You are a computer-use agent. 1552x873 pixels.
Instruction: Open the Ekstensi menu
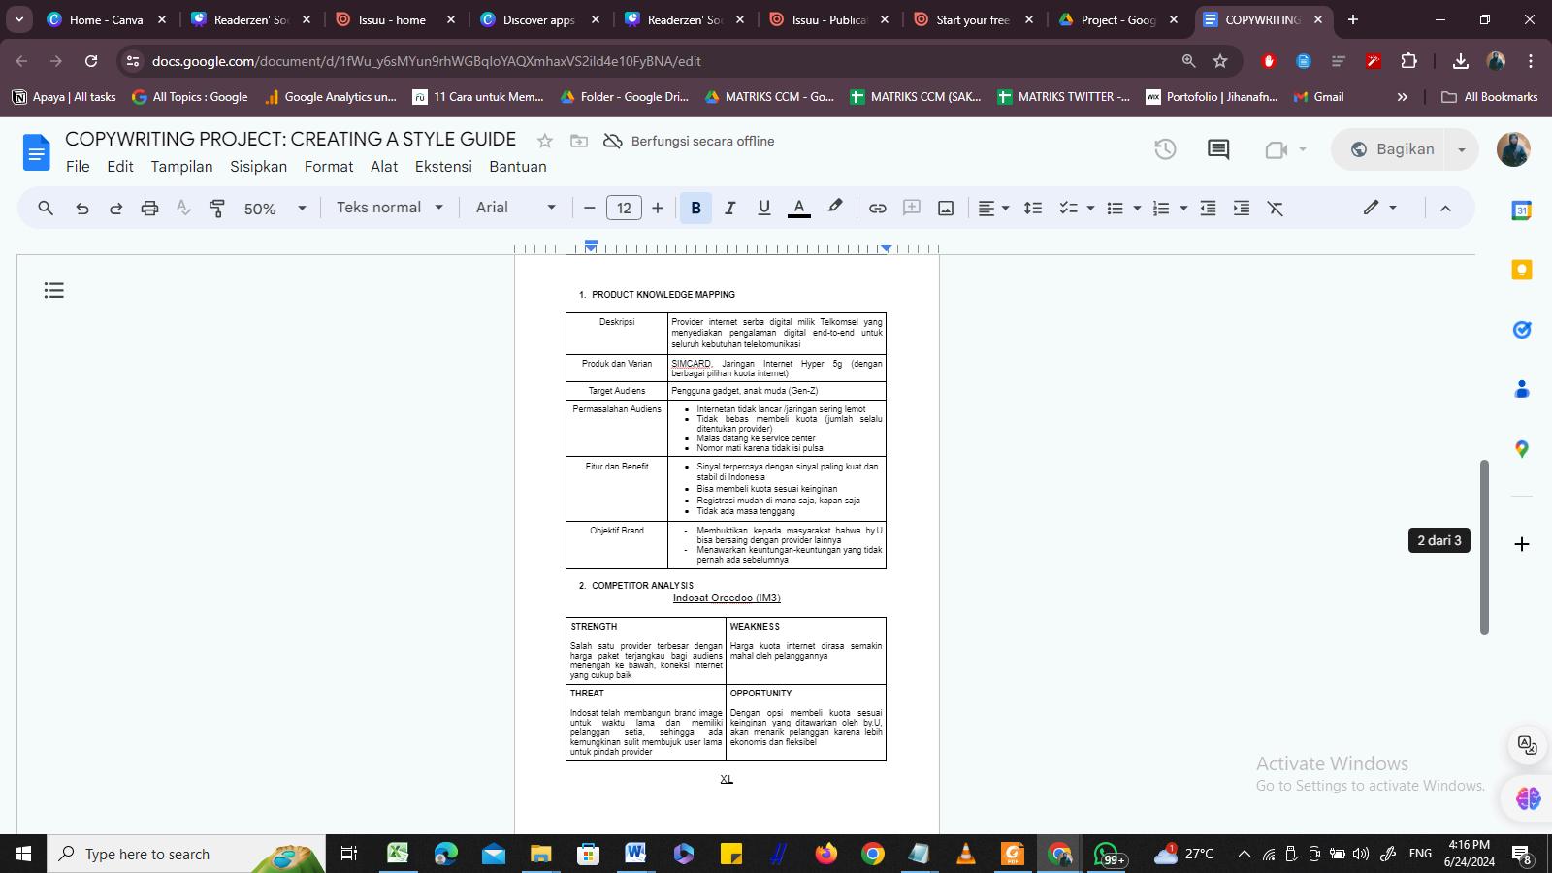click(x=443, y=167)
